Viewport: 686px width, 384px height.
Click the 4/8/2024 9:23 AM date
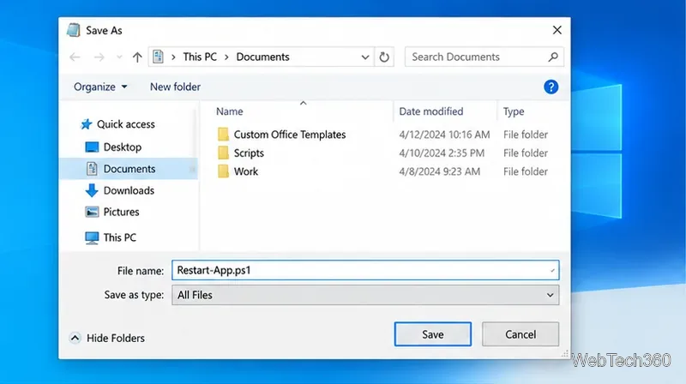click(x=439, y=171)
